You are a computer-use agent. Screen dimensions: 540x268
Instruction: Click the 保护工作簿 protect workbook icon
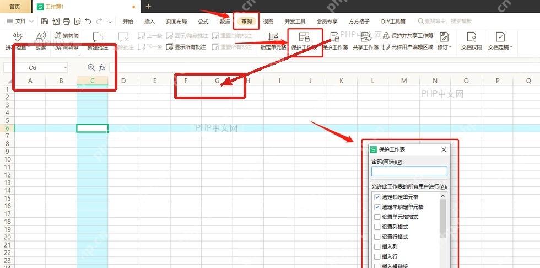tap(335, 36)
